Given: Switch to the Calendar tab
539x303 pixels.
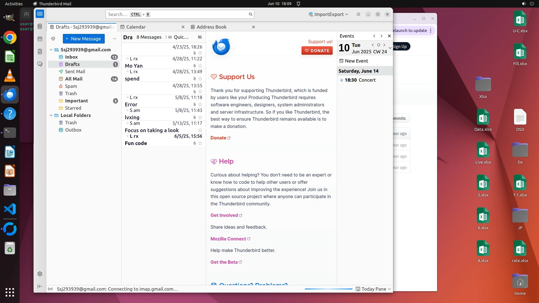Looking at the screenshot, I should click(x=136, y=27).
